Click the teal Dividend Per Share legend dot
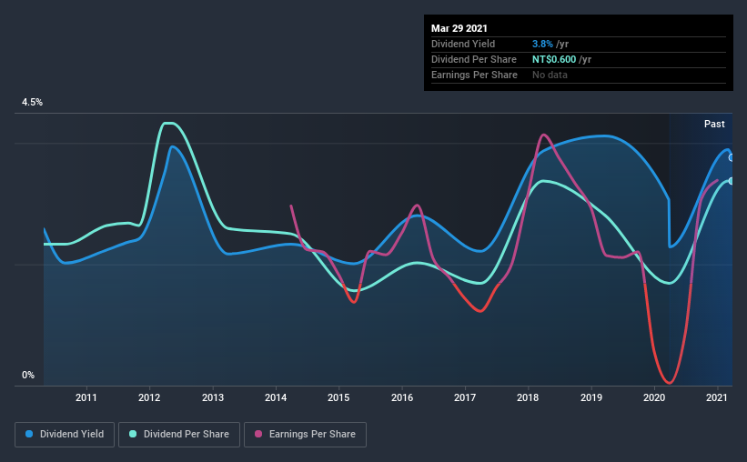The width and height of the screenshot is (747, 462). [133, 434]
